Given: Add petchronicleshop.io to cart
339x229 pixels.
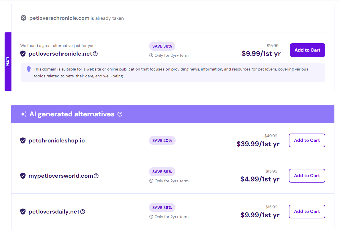Looking at the screenshot, I should [x=307, y=140].
